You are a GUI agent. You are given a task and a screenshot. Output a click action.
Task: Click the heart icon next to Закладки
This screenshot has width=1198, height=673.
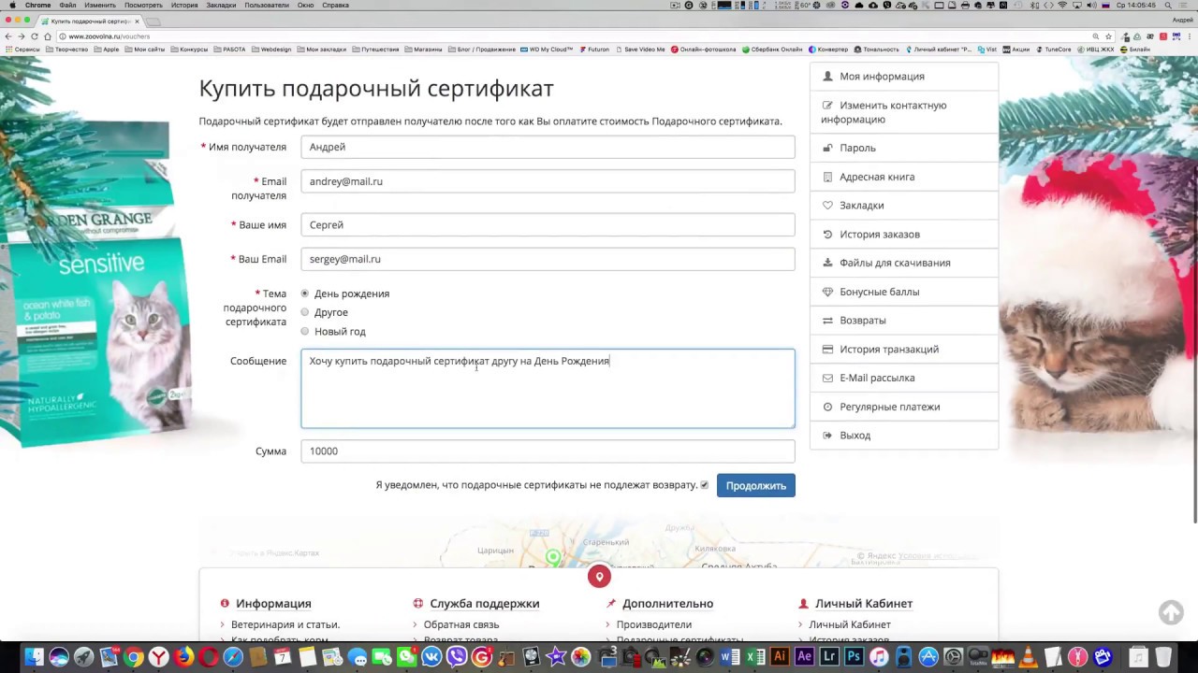tap(827, 206)
